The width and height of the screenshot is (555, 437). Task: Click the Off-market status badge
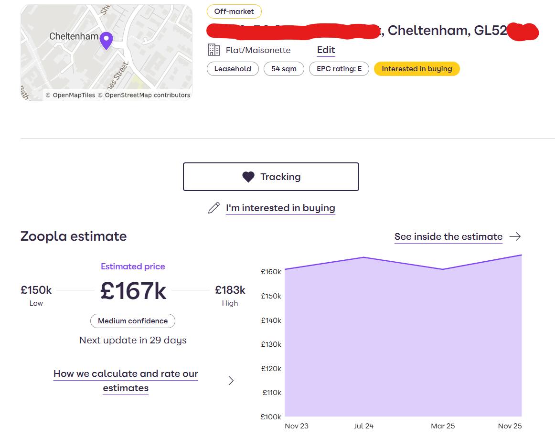(234, 11)
